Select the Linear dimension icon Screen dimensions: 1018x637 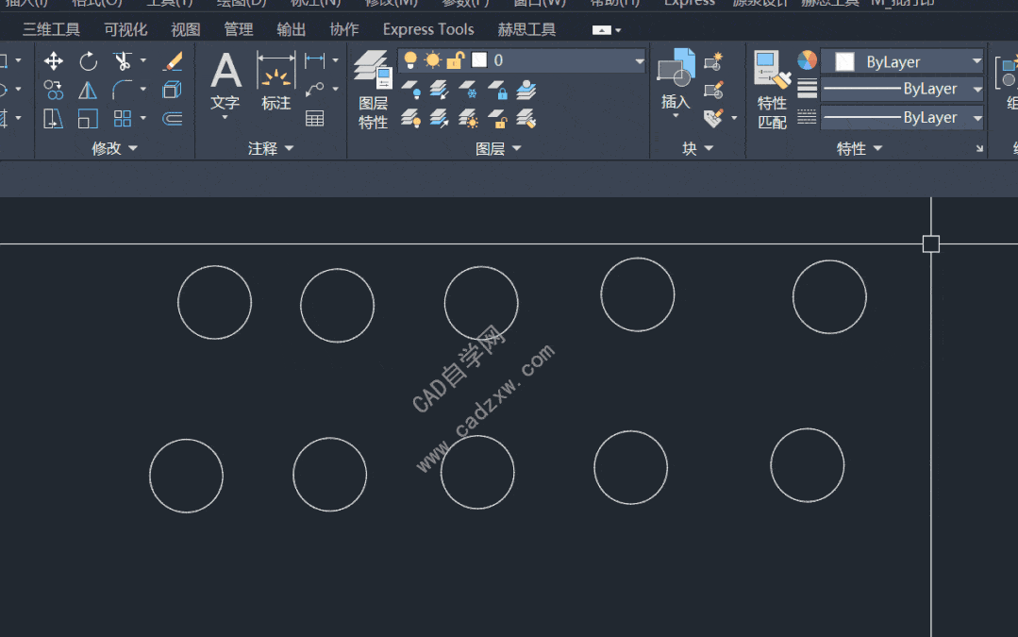tap(315, 60)
